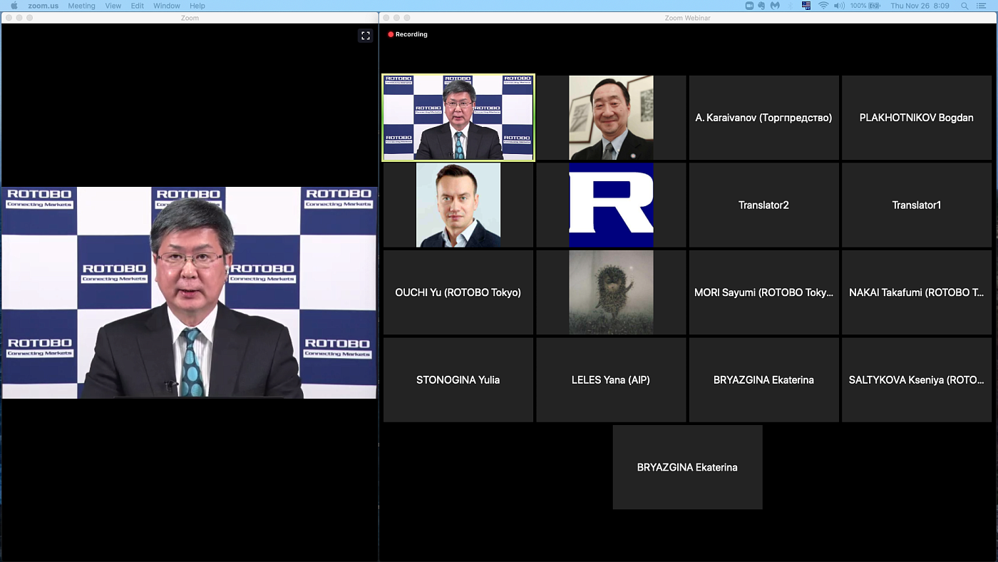
Task: Open the Window menu
Action: click(x=167, y=6)
